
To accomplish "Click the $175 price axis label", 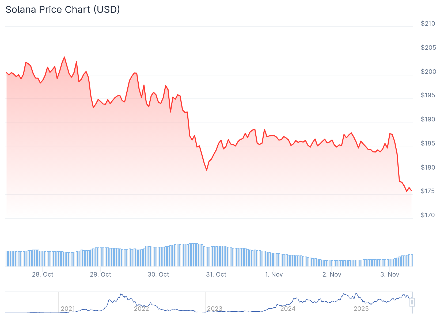I will (428, 191).
